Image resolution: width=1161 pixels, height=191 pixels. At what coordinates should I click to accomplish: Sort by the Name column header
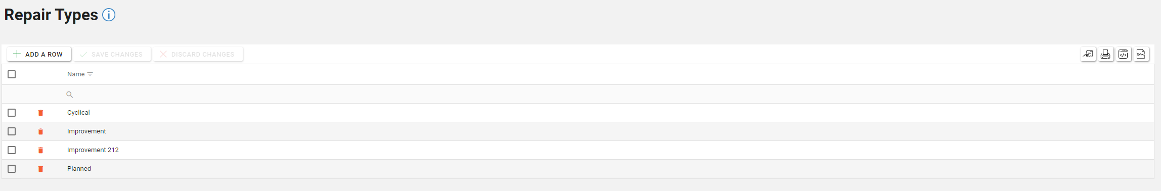76,74
